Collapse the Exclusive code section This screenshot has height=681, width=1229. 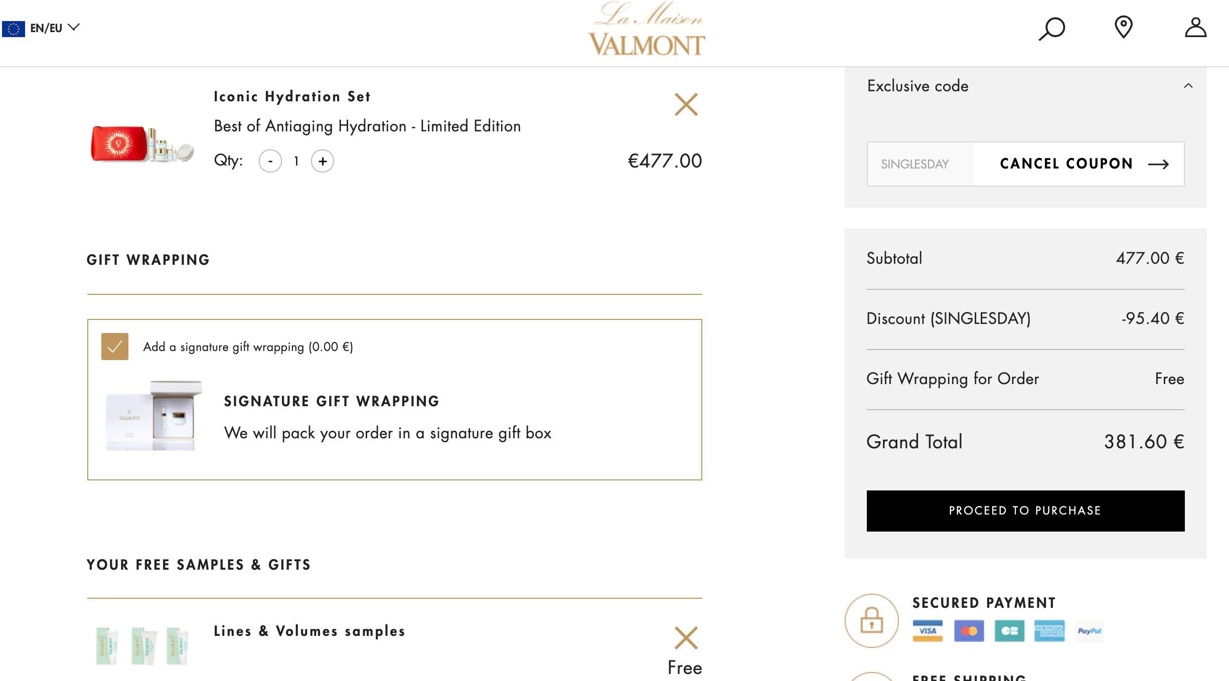click(x=1188, y=86)
